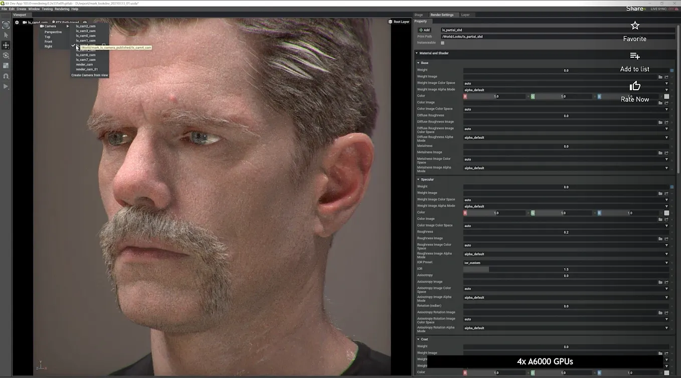The height and width of the screenshot is (378, 681).
Task: Click Create Camera from view
Action: [x=89, y=75]
